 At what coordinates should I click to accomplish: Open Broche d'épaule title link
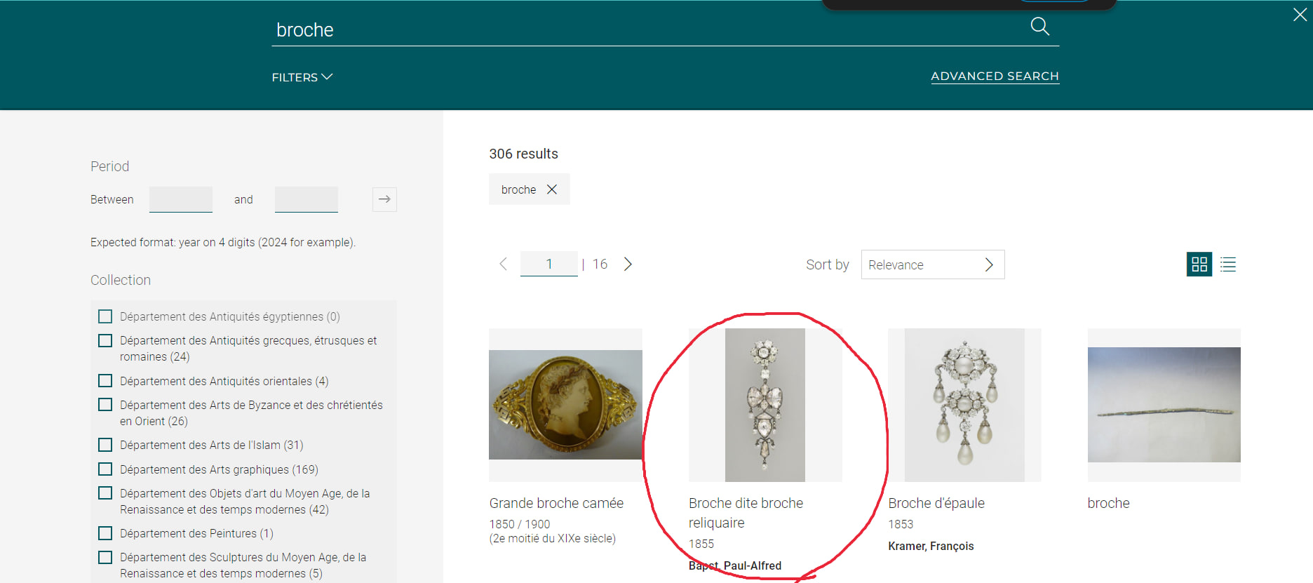(x=936, y=503)
